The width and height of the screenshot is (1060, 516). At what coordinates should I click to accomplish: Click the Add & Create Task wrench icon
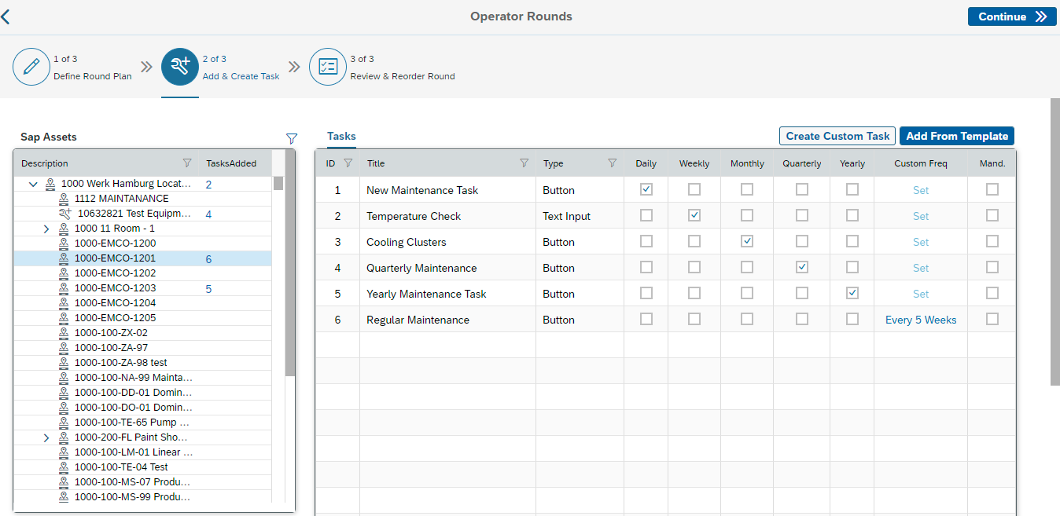[180, 68]
